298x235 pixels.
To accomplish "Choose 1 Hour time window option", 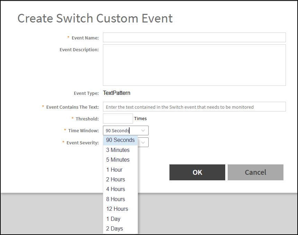I will pyautogui.click(x=120, y=170).
